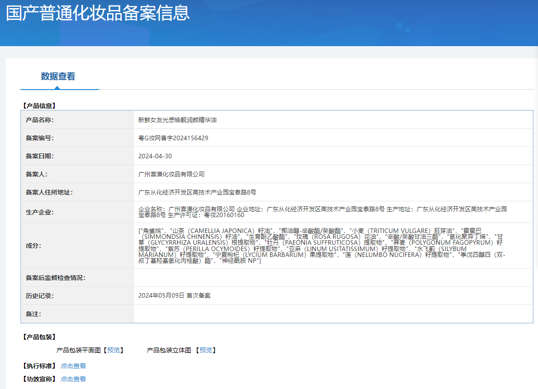Open the 数据查看 tab

click(x=58, y=76)
